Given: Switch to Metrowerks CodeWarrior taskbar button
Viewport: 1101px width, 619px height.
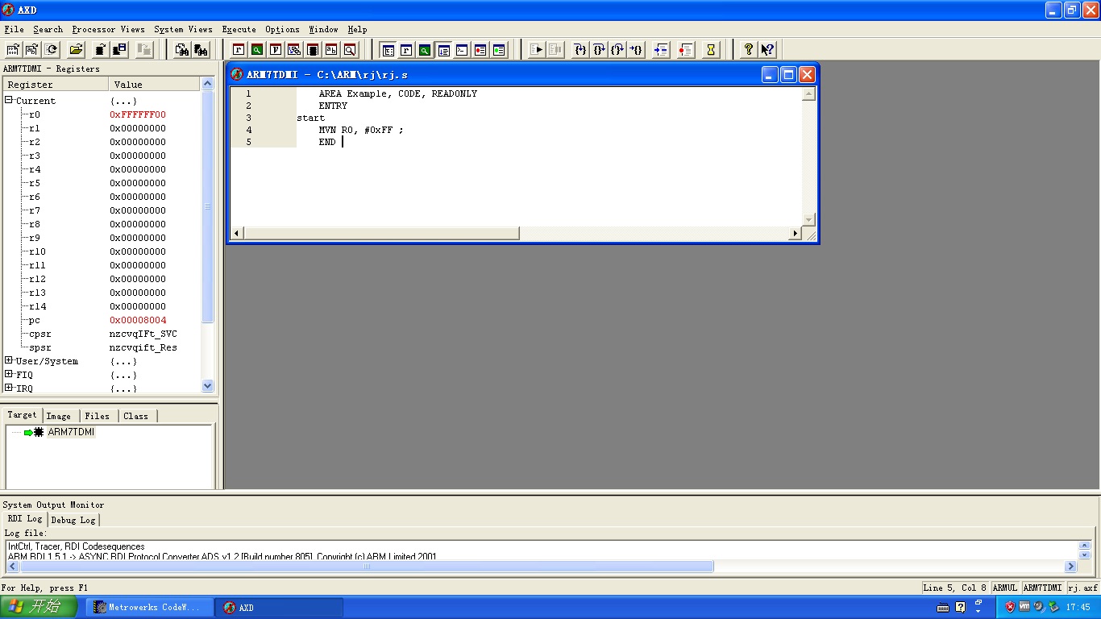Looking at the screenshot, I should tap(150, 607).
